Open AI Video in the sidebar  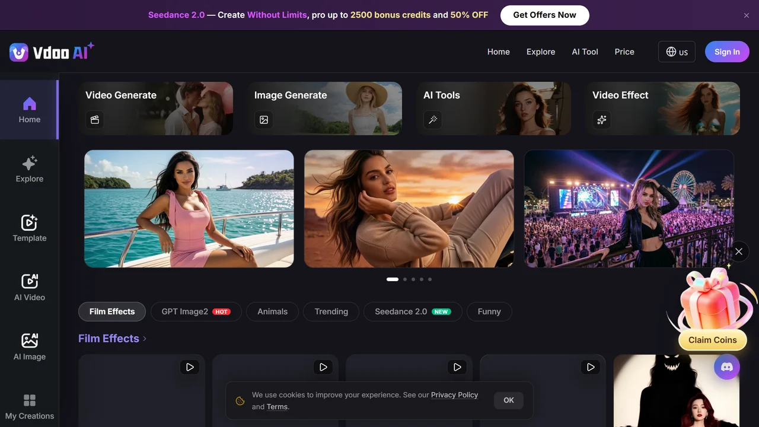point(29,288)
